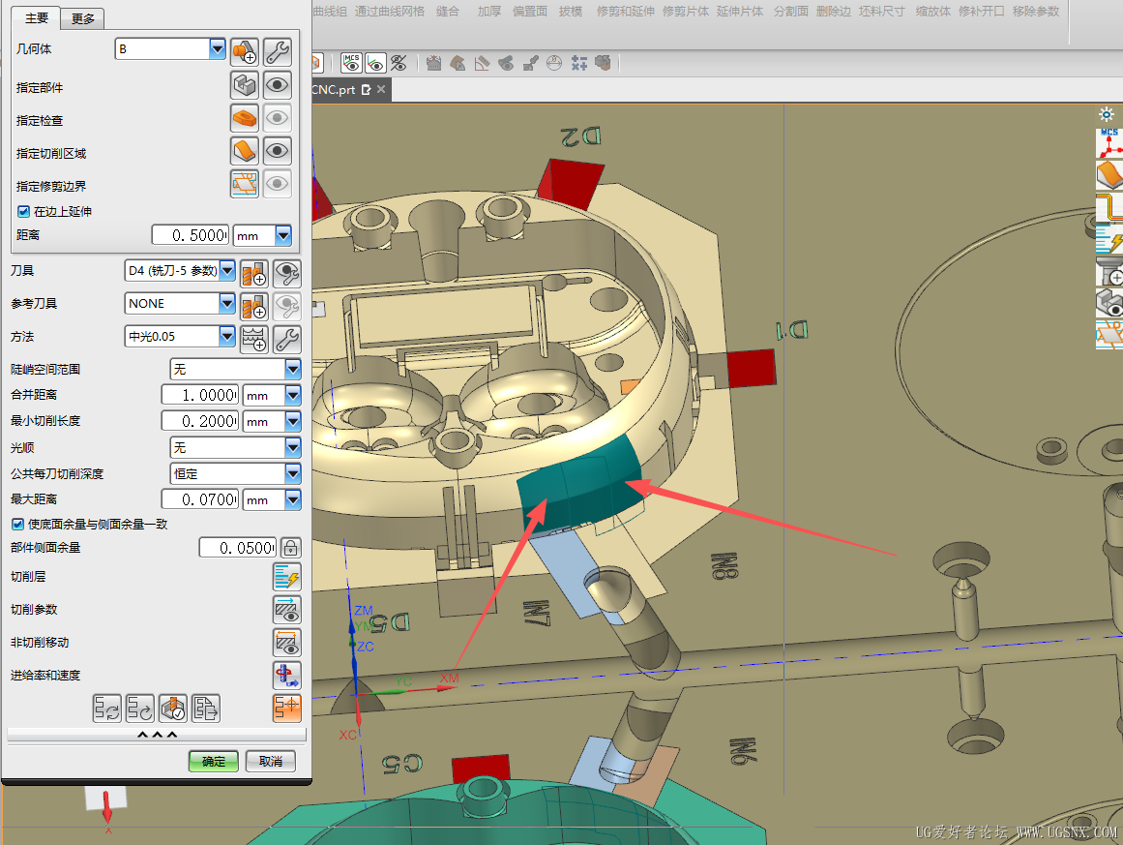
Task: Open the 切削层 cut levels icon
Action: coord(287,577)
